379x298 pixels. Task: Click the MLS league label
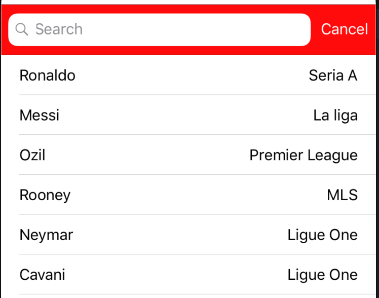click(342, 195)
